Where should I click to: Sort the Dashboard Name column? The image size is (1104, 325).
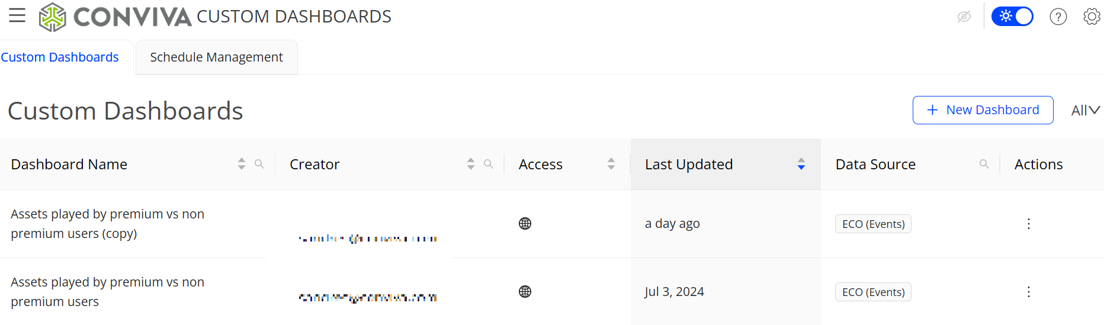(242, 164)
